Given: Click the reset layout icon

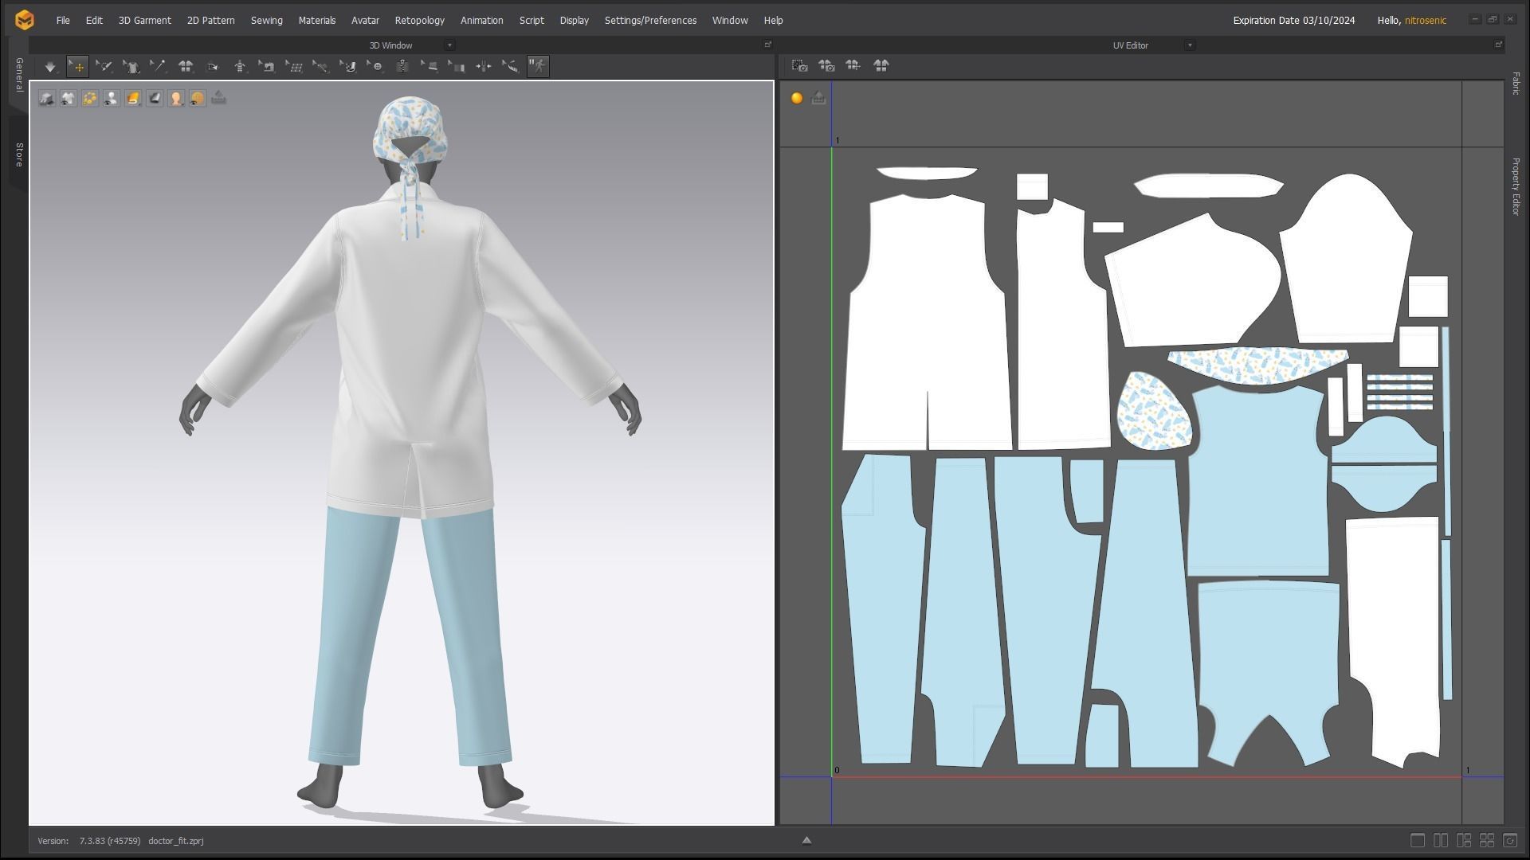Looking at the screenshot, I should [x=1510, y=840].
